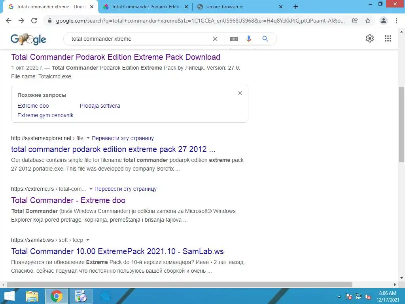Go back with the browser back arrow

click(x=9, y=21)
